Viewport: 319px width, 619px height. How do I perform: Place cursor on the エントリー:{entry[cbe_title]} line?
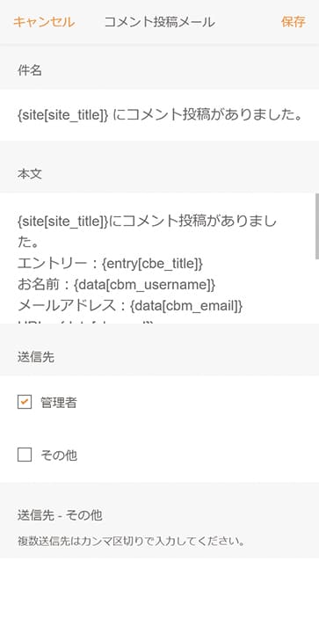click(x=110, y=264)
